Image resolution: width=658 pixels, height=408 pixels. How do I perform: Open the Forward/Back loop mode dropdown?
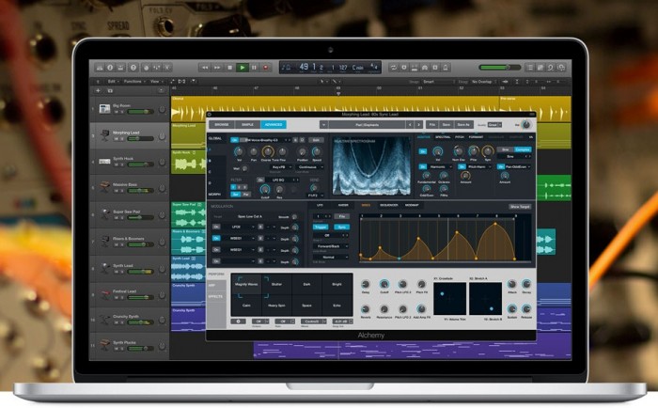tap(331, 246)
